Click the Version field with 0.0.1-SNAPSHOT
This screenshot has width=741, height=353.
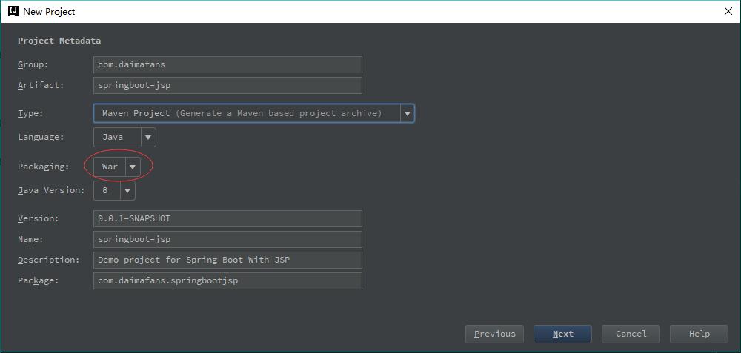pyautogui.click(x=227, y=218)
